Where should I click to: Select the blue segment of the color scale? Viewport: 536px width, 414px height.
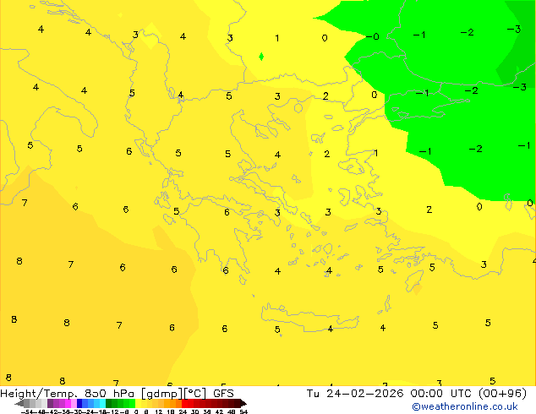point(85,404)
